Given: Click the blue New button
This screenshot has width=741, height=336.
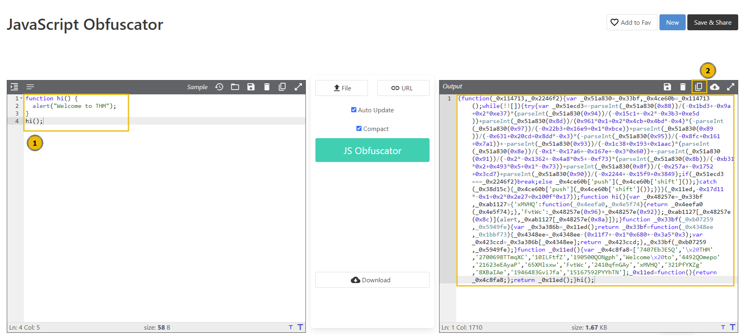Looking at the screenshot, I should 673,22.
